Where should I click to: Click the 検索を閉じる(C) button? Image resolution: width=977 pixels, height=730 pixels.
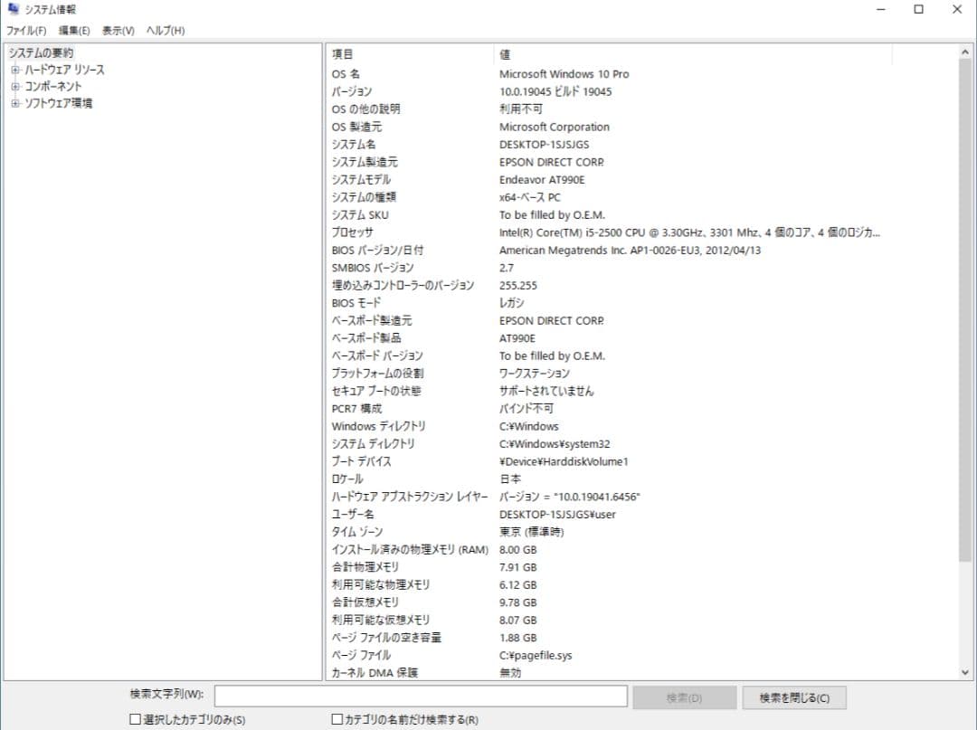[x=794, y=697]
